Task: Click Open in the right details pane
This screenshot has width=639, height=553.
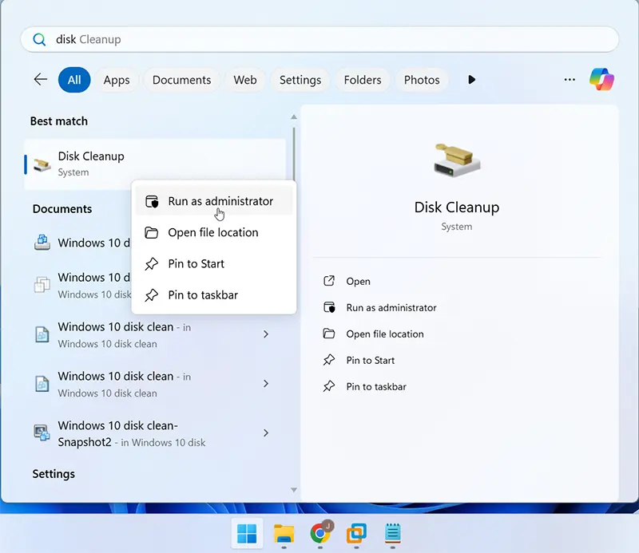Action: tap(358, 282)
